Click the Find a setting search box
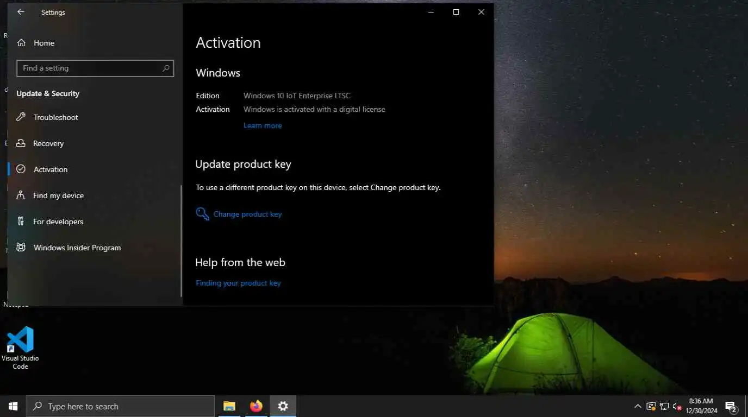Image resolution: width=748 pixels, height=417 pixels. coord(95,68)
